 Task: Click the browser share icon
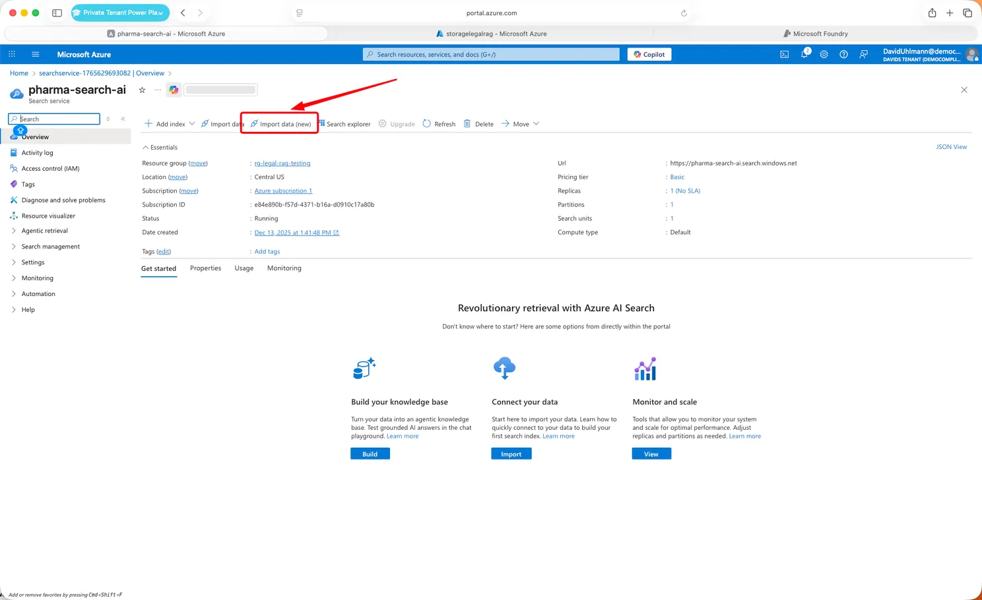pos(932,13)
